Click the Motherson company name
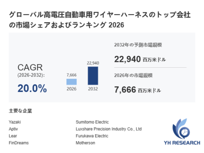204x153 pixels. pyautogui.click(x=85, y=143)
